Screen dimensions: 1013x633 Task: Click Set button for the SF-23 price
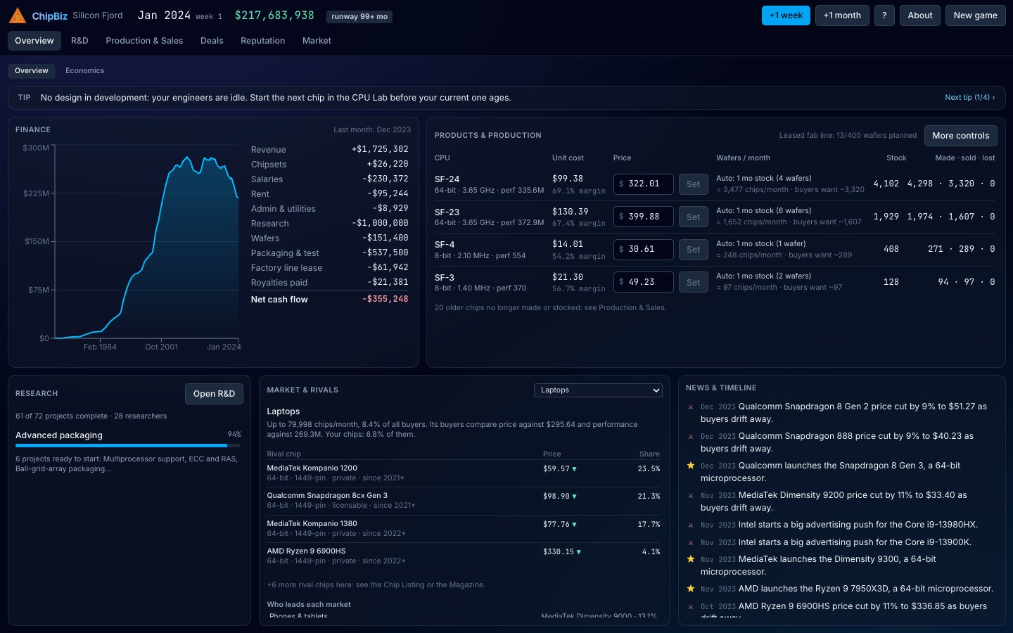tap(693, 217)
